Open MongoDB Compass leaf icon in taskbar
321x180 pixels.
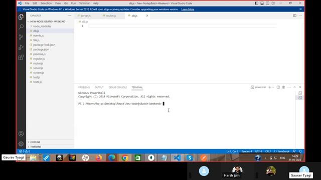151,158
